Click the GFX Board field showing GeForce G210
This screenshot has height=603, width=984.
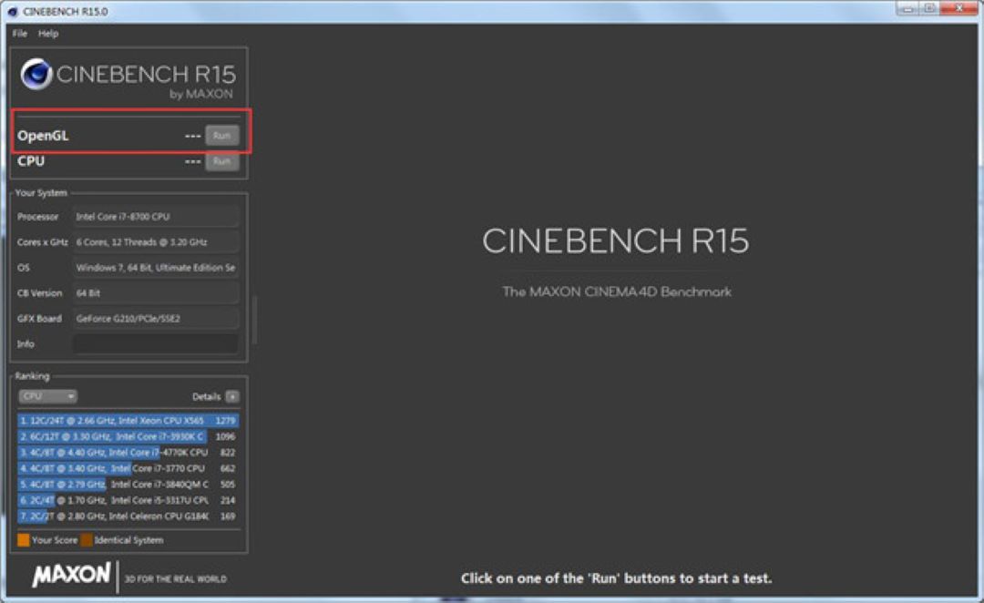pyautogui.click(x=155, y=318)
